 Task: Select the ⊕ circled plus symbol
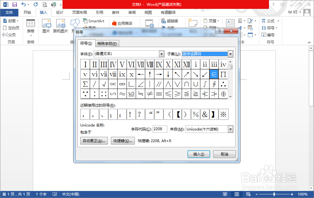coord(223,94)
